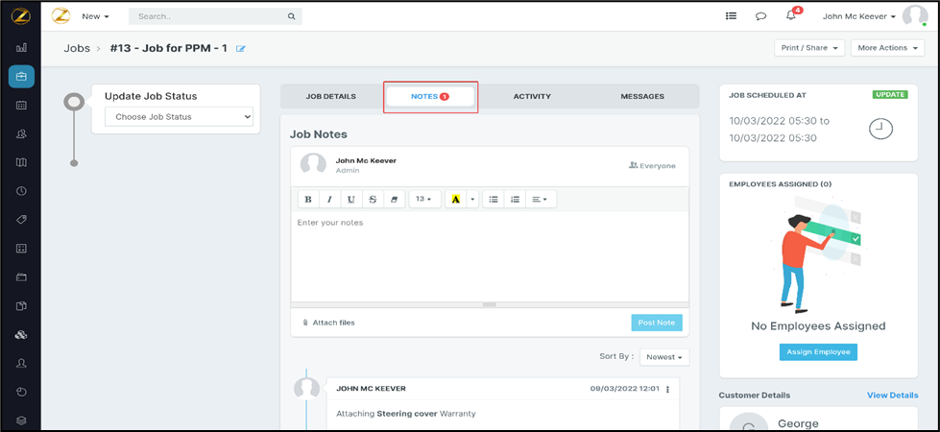940x432 pixels.
Task: Click into the Enter your notes field
Action: (490, 254)
